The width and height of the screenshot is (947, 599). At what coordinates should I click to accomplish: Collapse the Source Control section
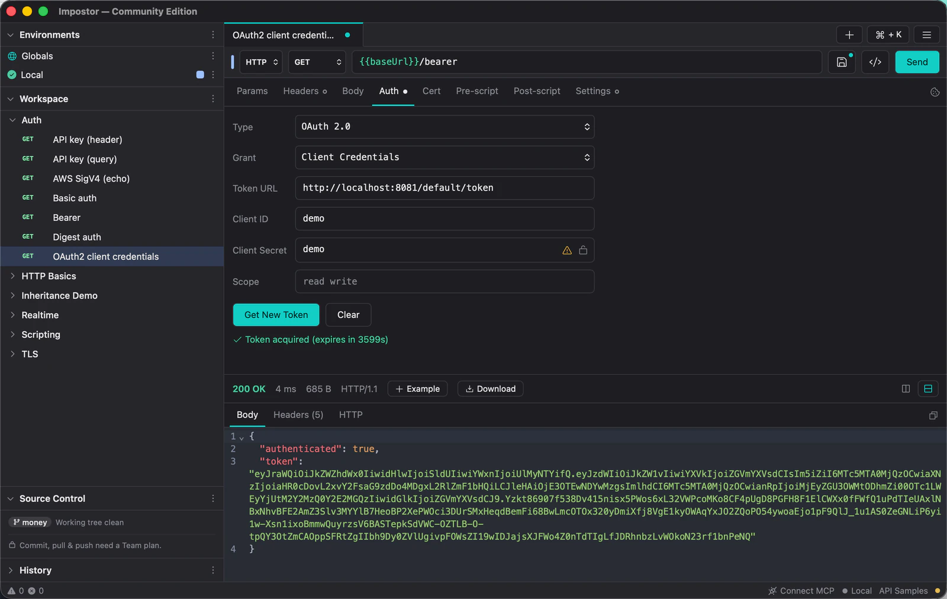(x=11, y=498)
